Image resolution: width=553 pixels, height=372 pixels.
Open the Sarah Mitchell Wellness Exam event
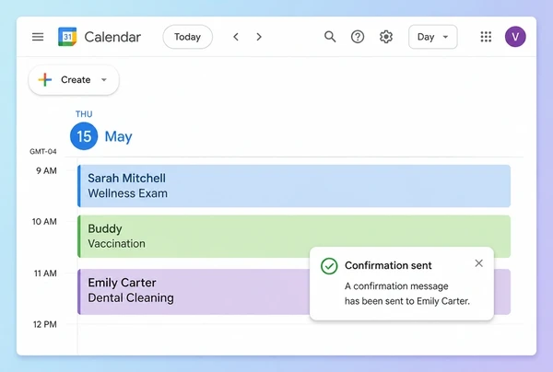tap(294, 186)
